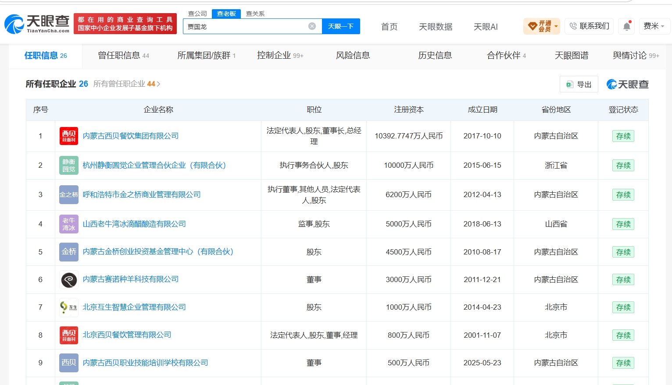Click the Excel icon in the 导出 button

tap(570, 85)
